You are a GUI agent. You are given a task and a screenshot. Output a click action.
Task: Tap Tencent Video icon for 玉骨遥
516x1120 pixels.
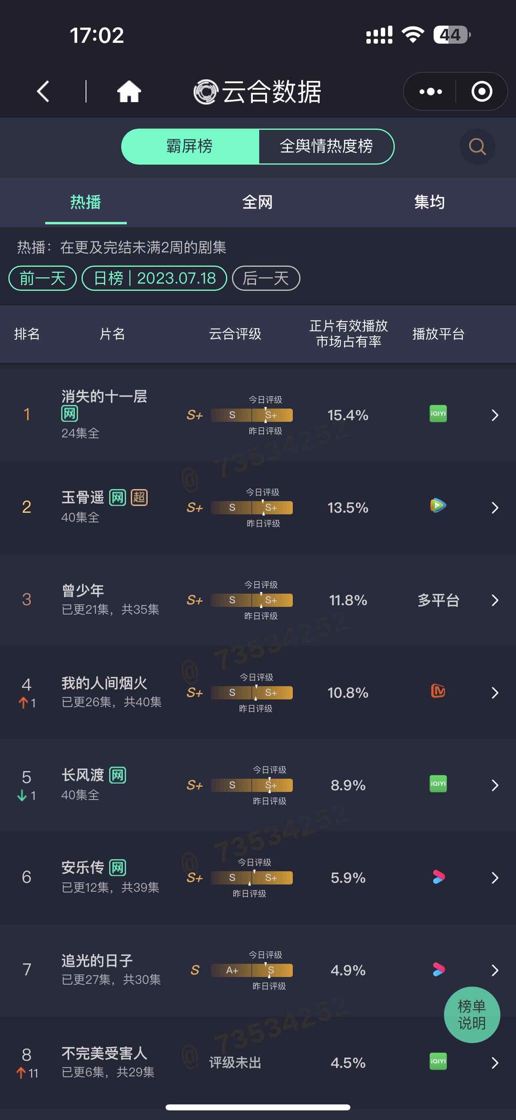[x=438, y=506]
